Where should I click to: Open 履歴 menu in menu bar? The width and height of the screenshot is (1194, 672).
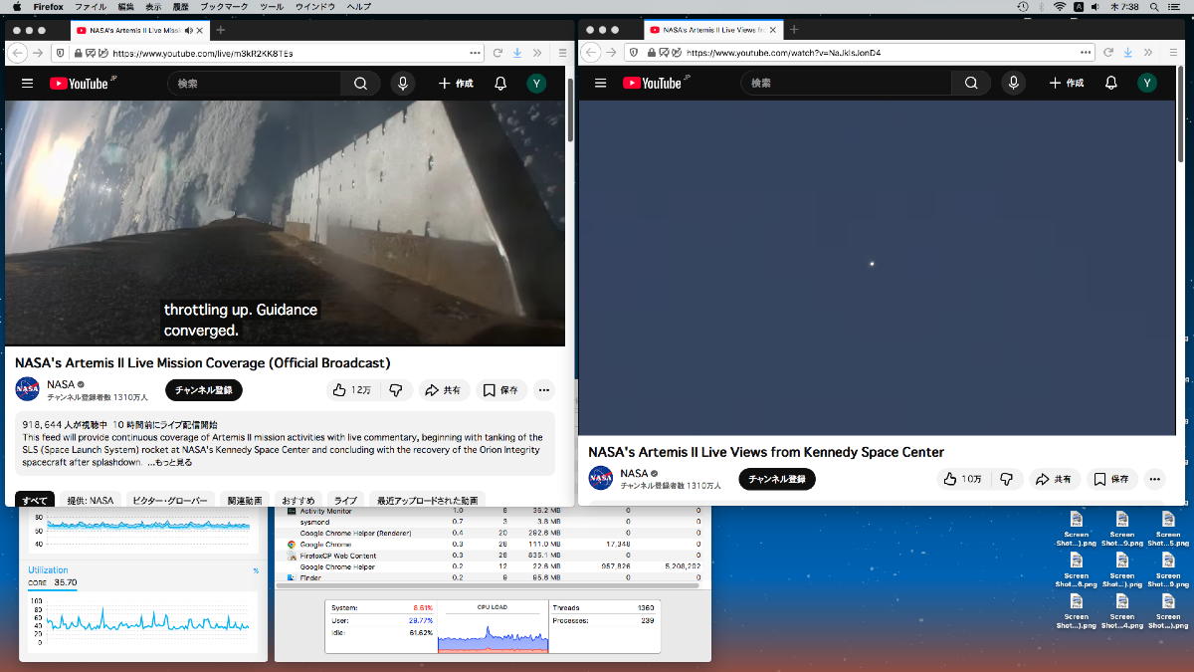pyautogui.click(x=181, y=6)
